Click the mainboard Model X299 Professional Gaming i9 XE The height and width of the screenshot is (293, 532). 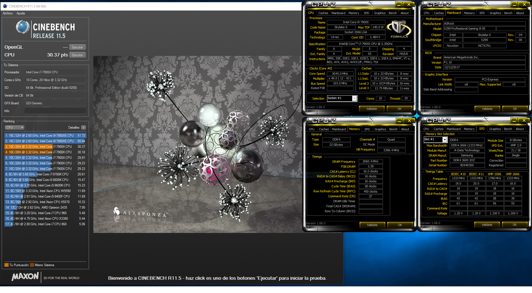469,28
